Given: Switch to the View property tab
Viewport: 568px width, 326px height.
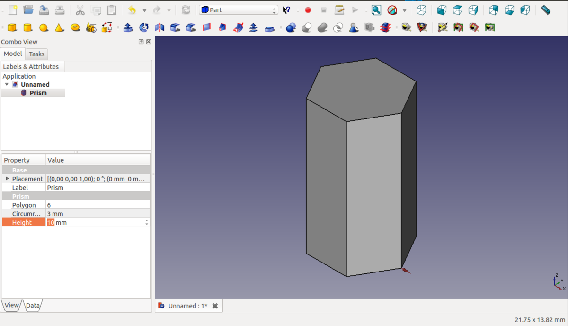Looking at the screenshot, I should (11, 305).
